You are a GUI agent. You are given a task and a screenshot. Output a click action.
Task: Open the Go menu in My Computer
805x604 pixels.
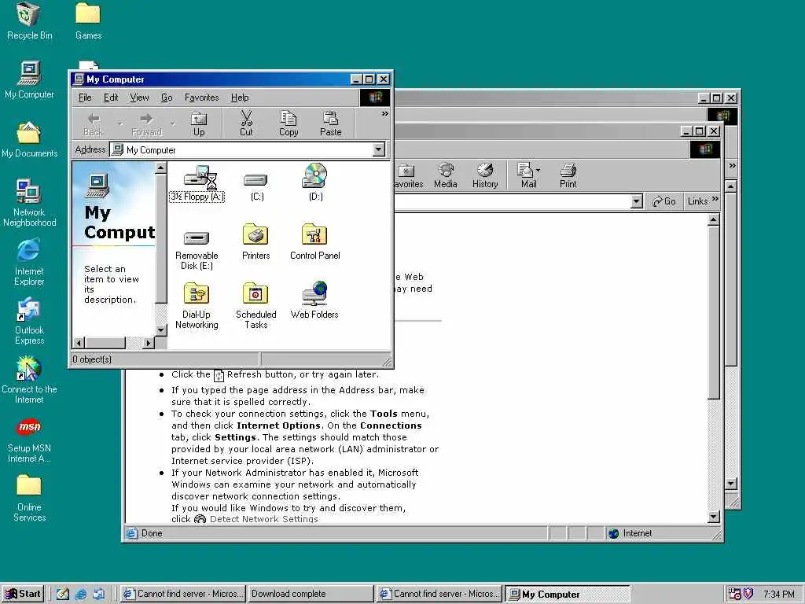pos(167,98)
